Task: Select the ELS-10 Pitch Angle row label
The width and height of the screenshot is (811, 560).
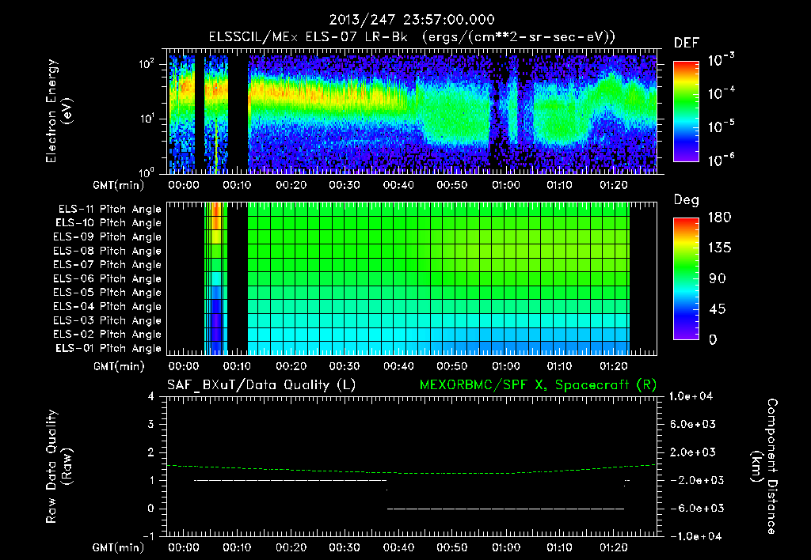Action: [x=109, y=223]
